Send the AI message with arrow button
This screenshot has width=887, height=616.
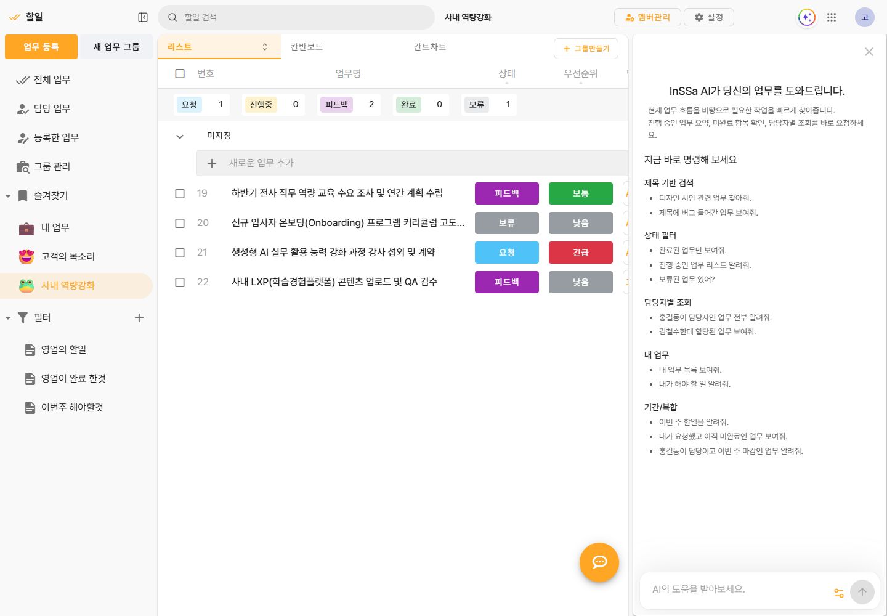tap(862, 592)
